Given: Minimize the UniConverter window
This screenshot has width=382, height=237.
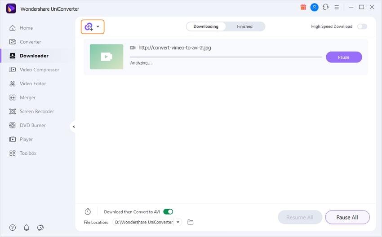Looking at the screenshot, I should point(351,7).
